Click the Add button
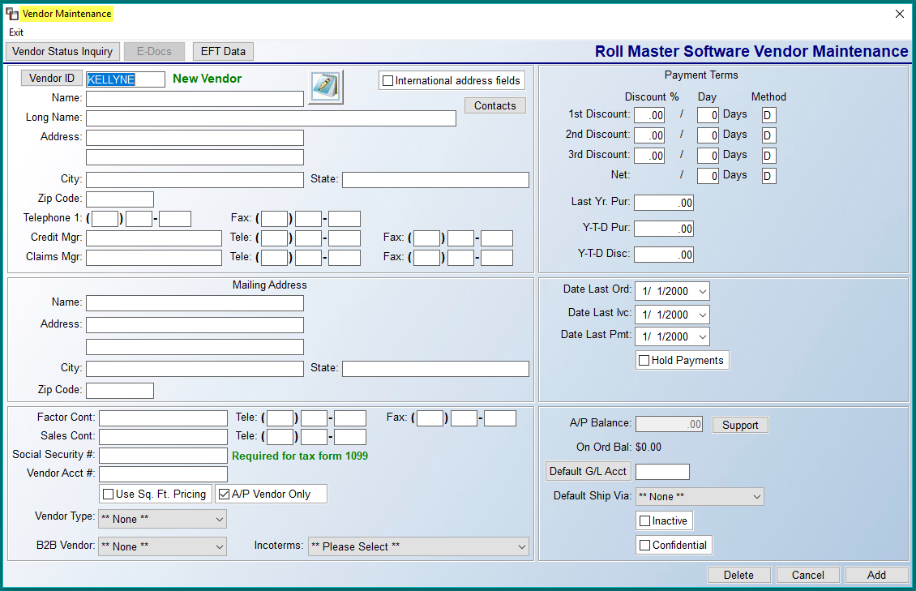The width and height of the screenshot is (916, 591). (876, 576)
